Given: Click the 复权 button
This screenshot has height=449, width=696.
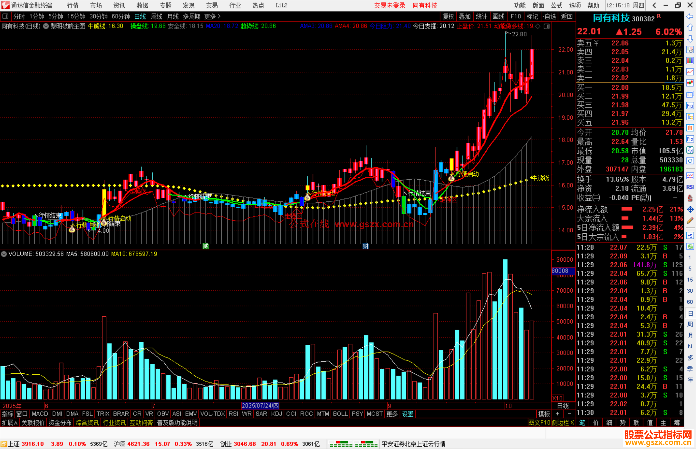Looking at the screenshot, I should click(x=448, y=16).
